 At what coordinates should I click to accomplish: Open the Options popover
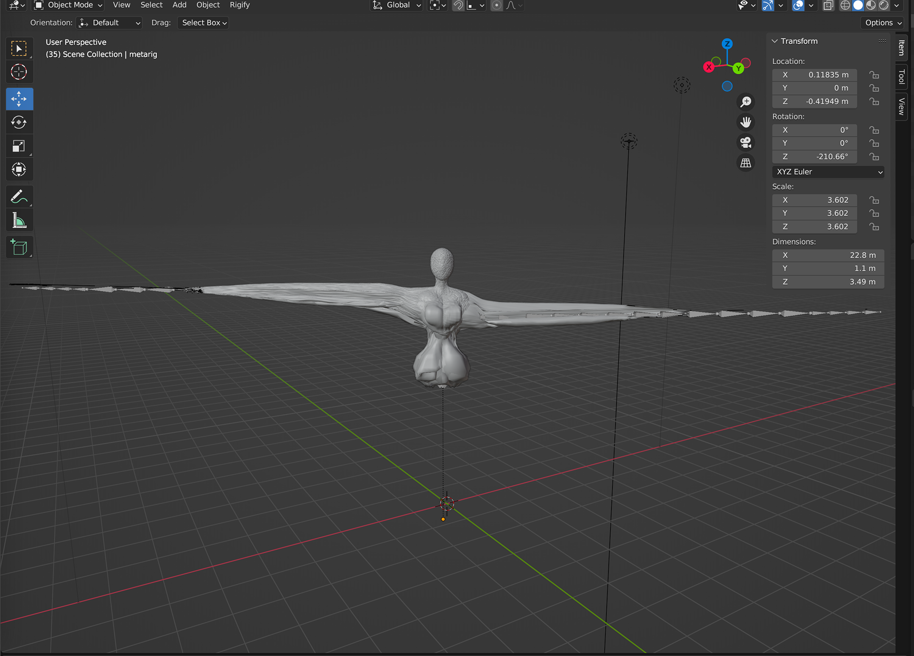click(x=883, y=23)
